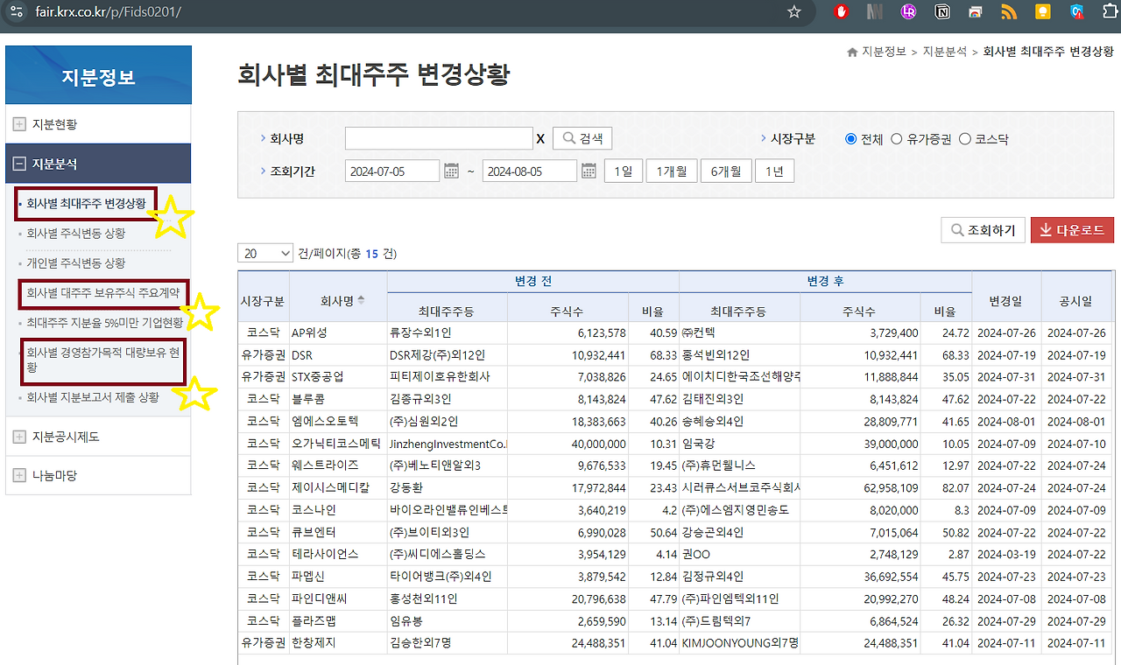Open 회사별 최대주주 변경상황 menu item

coord(86,204)
